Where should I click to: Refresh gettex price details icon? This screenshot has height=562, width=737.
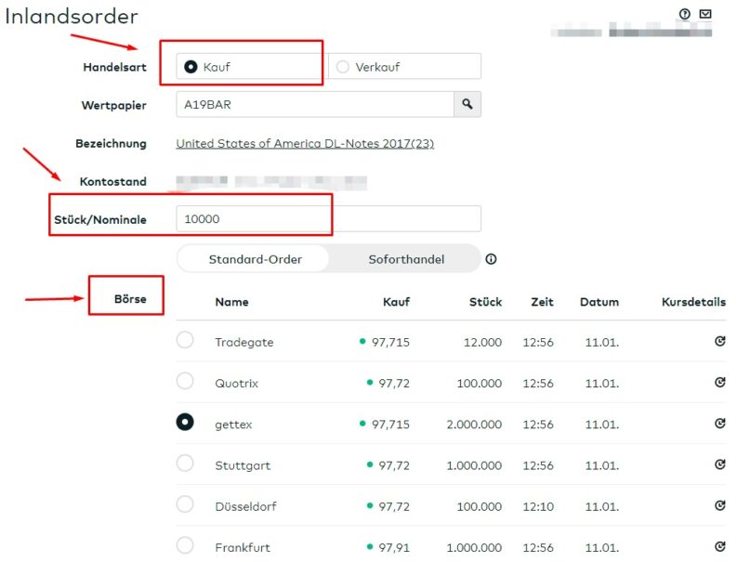click(x=719, y=424)
